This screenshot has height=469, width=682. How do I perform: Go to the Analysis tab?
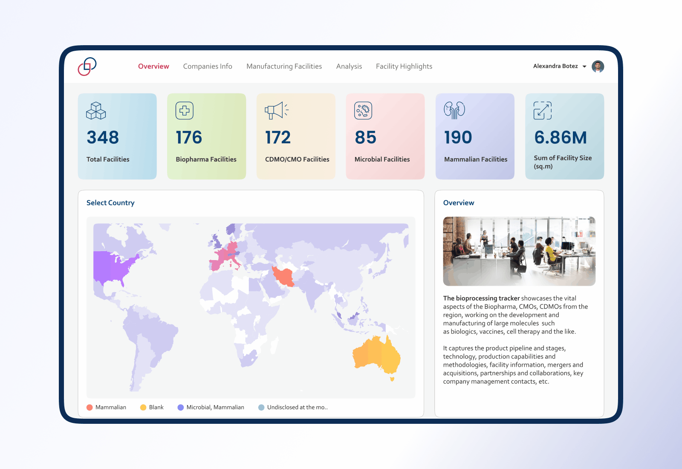coord(349,66)
